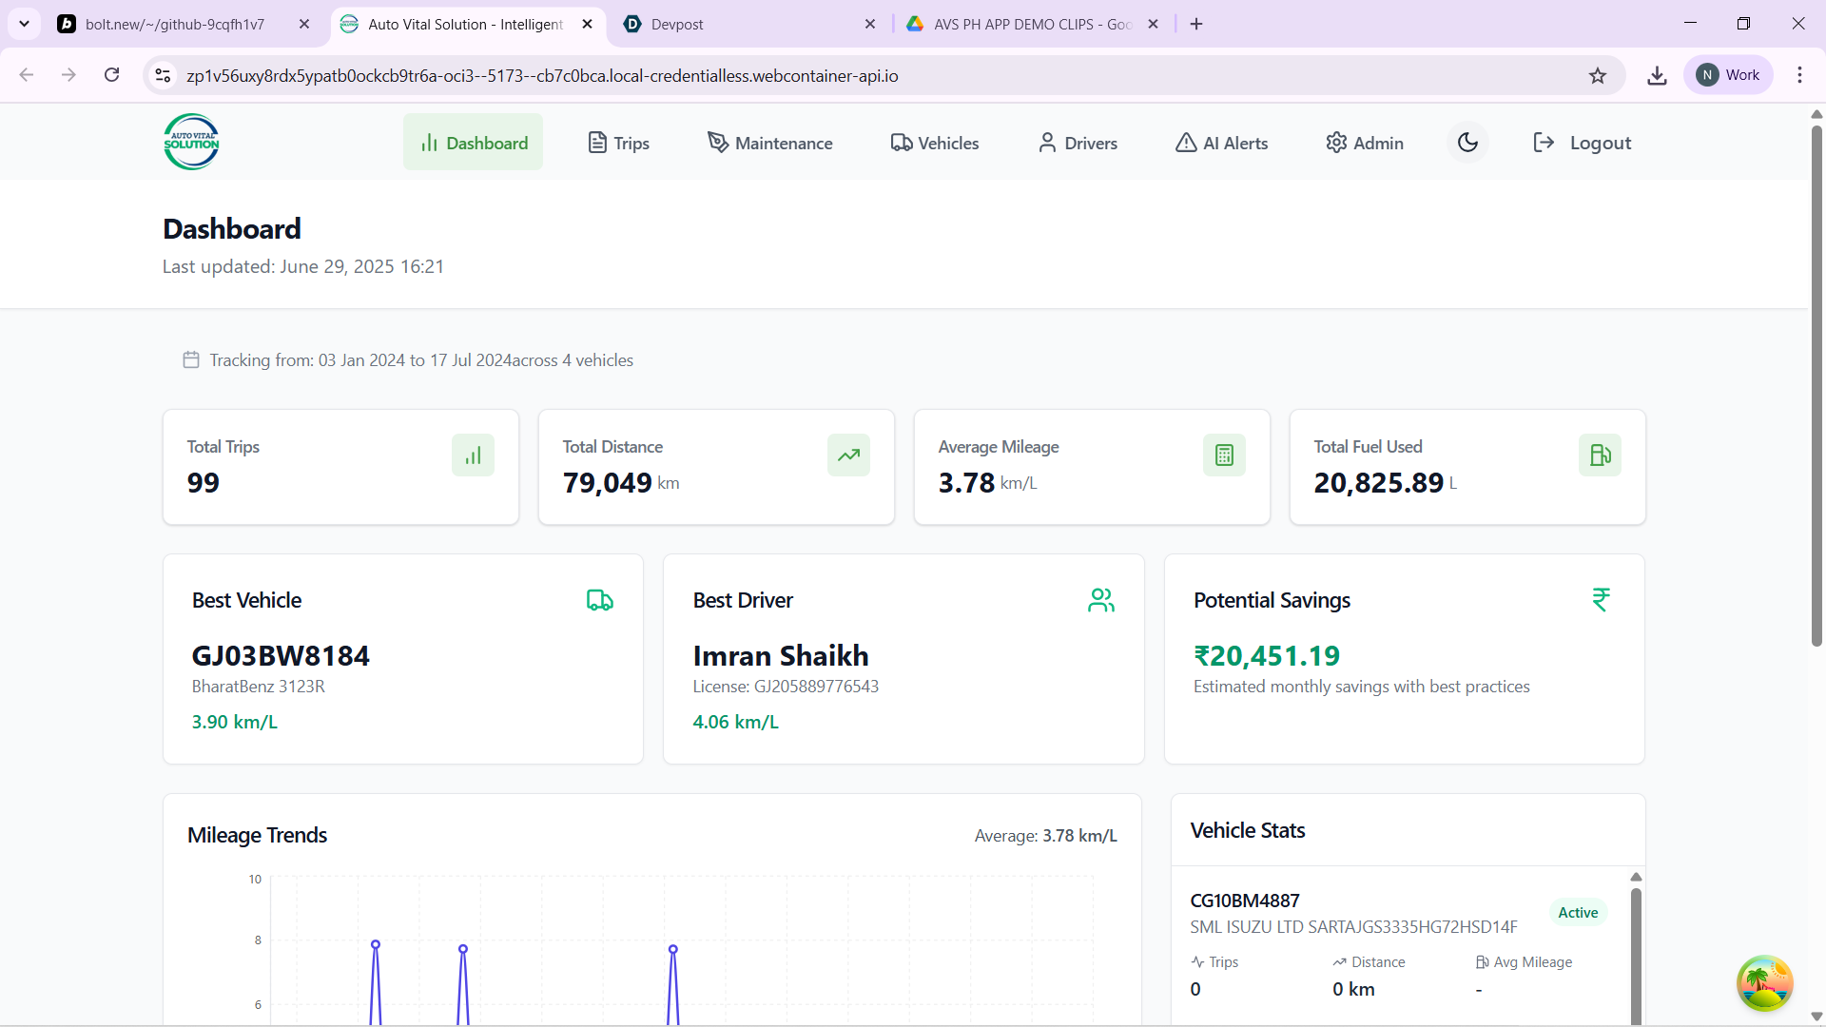Screen dimensions: 1826x1027
Task: Click Potential Savings rupee icon
Action: click(1601, 600)
